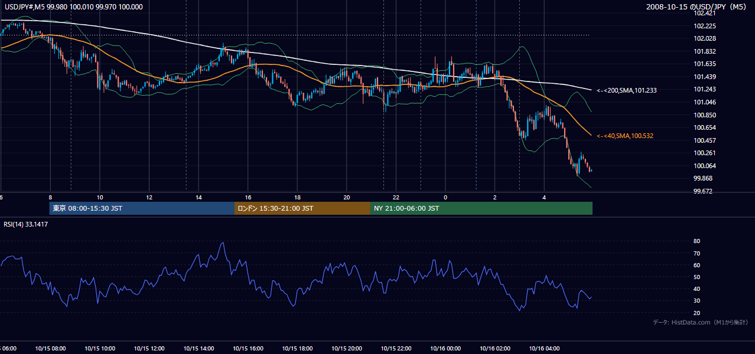The width and height of the screenshot is (755, 354).
Task: Select the 東京 08:00-15:30 JST session bar
Action: (x=142, y=208)
